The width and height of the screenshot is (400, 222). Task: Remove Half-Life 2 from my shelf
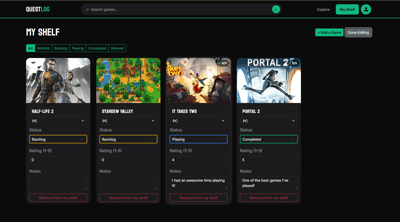coord(58,198)
